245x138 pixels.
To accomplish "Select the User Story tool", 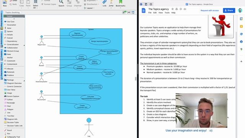I will [11, 90].
